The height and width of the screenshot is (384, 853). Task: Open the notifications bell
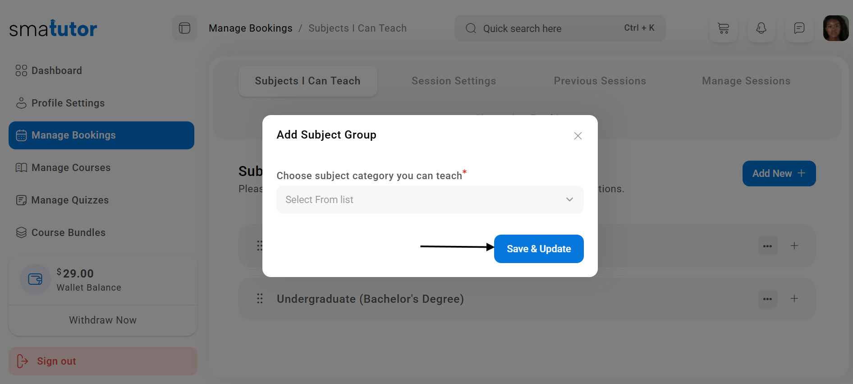point(761,28)
